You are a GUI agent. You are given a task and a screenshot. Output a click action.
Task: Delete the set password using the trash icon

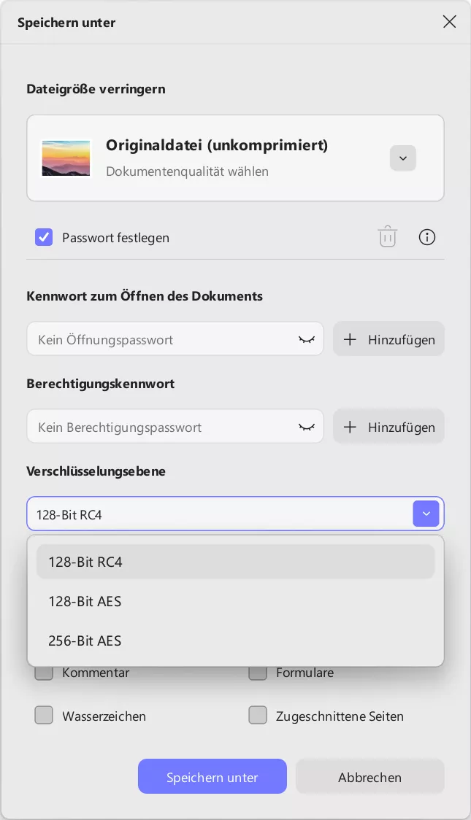388,236
